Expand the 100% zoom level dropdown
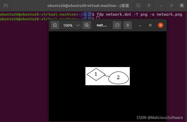This screenshot has height=122, width=187. click(x=78, y=25)
